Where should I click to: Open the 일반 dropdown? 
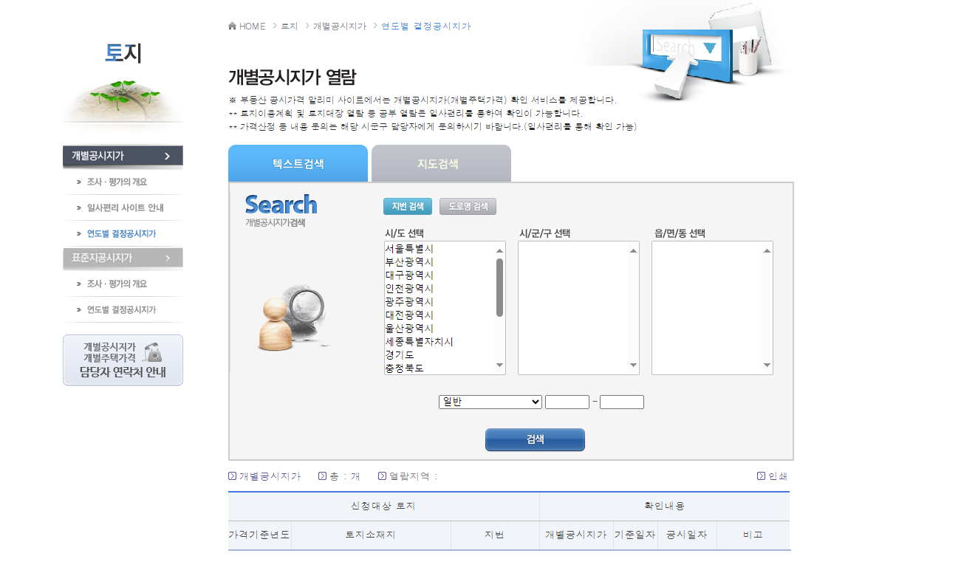(490, 402)
